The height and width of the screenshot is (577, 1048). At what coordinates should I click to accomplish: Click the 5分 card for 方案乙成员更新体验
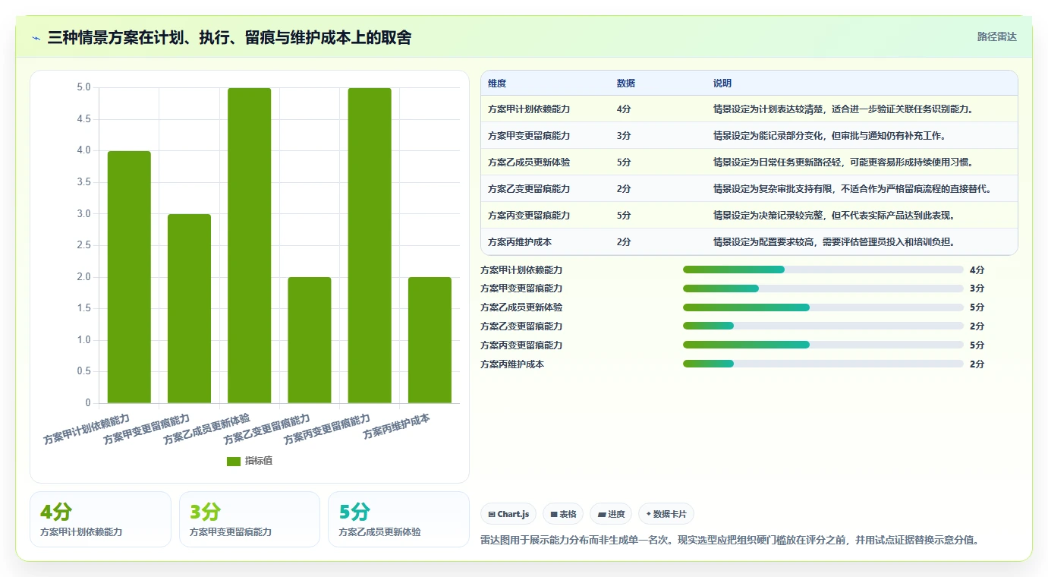click(398, 519)
